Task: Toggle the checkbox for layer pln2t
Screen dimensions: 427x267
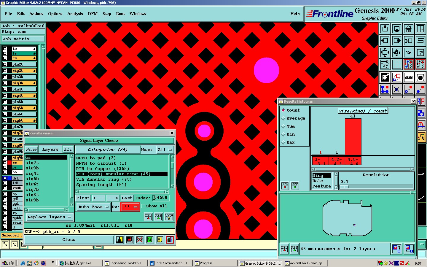Action: click(5, 64)
